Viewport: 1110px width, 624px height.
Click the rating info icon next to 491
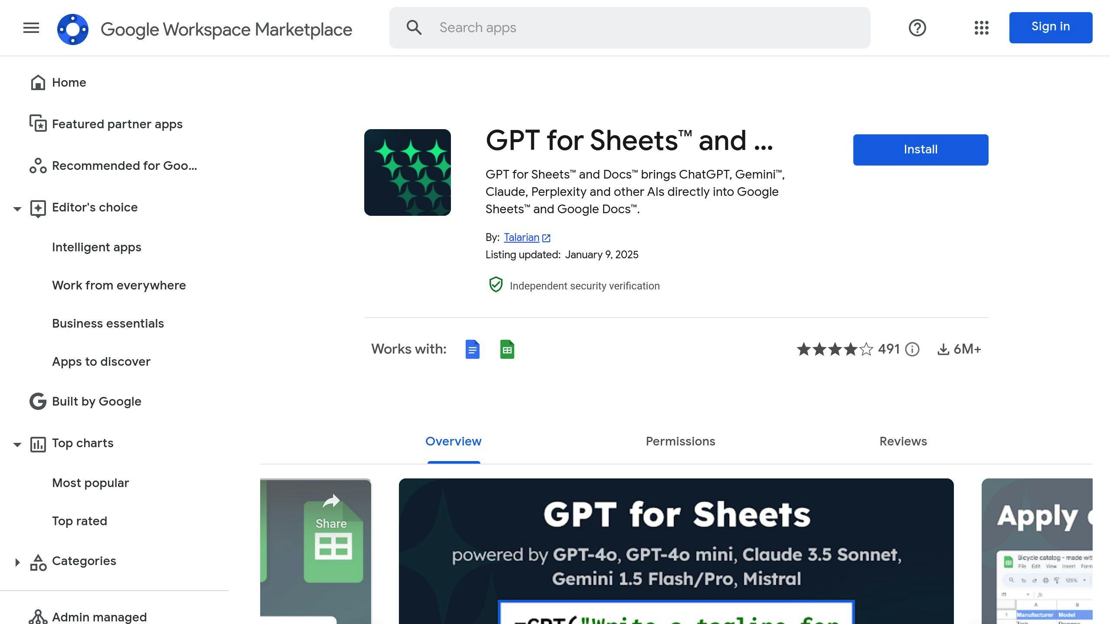(912, 349)
